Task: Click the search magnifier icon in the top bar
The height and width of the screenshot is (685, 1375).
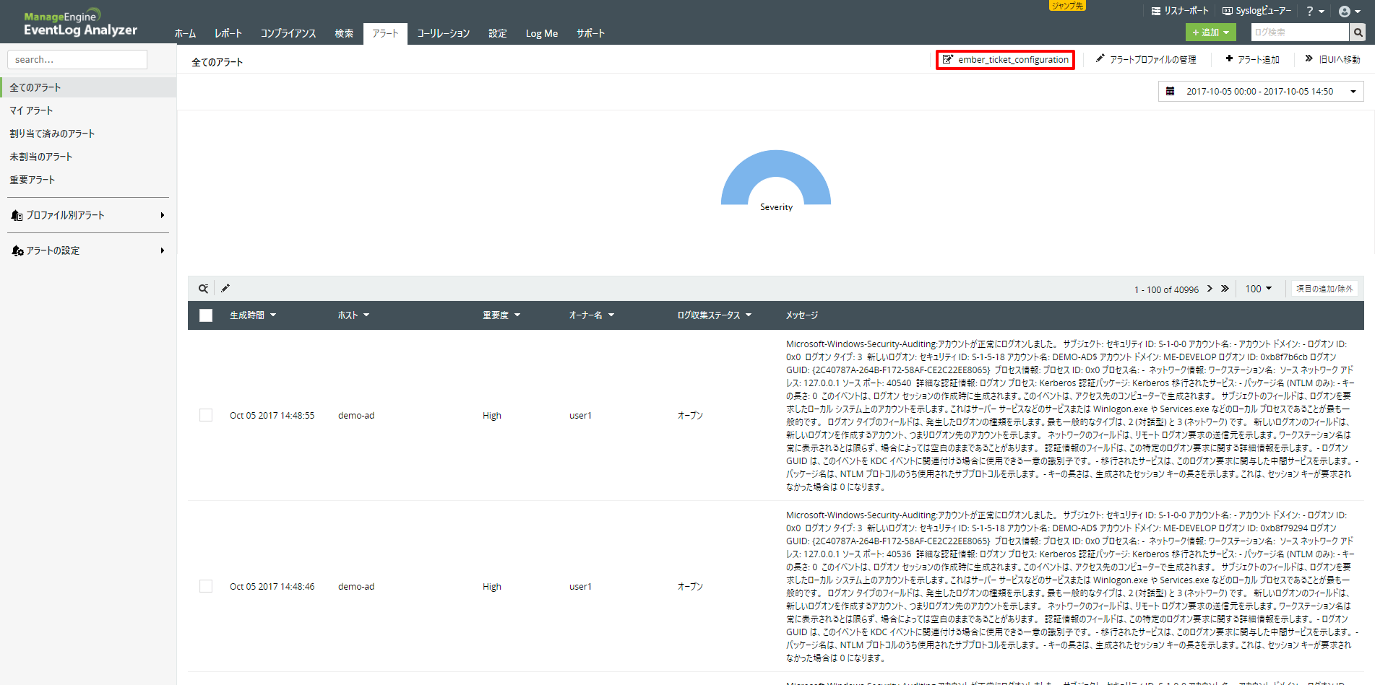Action: point(1358,32)
